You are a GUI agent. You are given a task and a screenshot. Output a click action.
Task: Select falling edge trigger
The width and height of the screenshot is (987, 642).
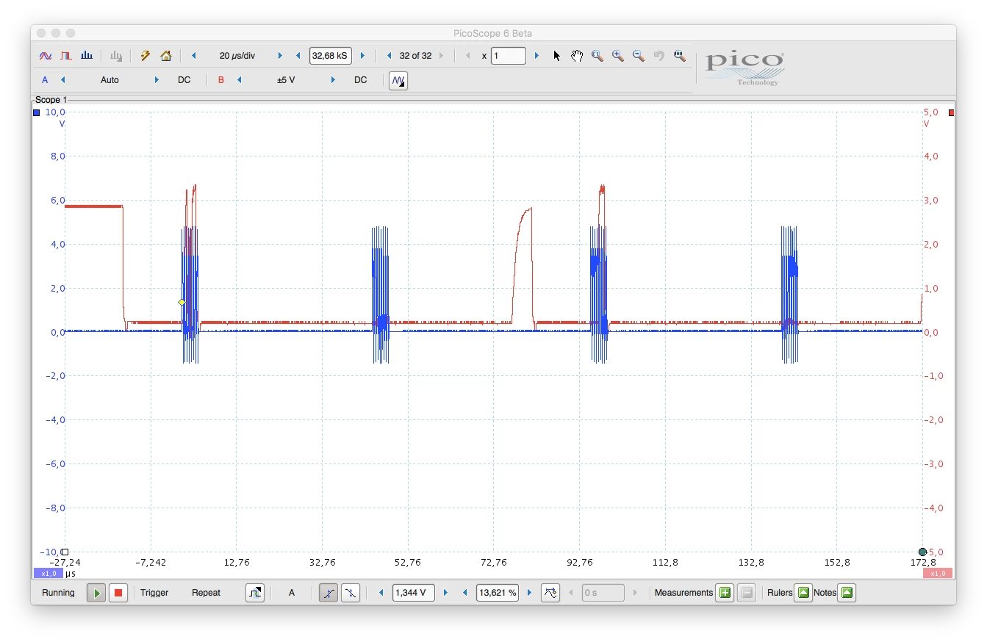pyautogui.click(x=351, y=593)
